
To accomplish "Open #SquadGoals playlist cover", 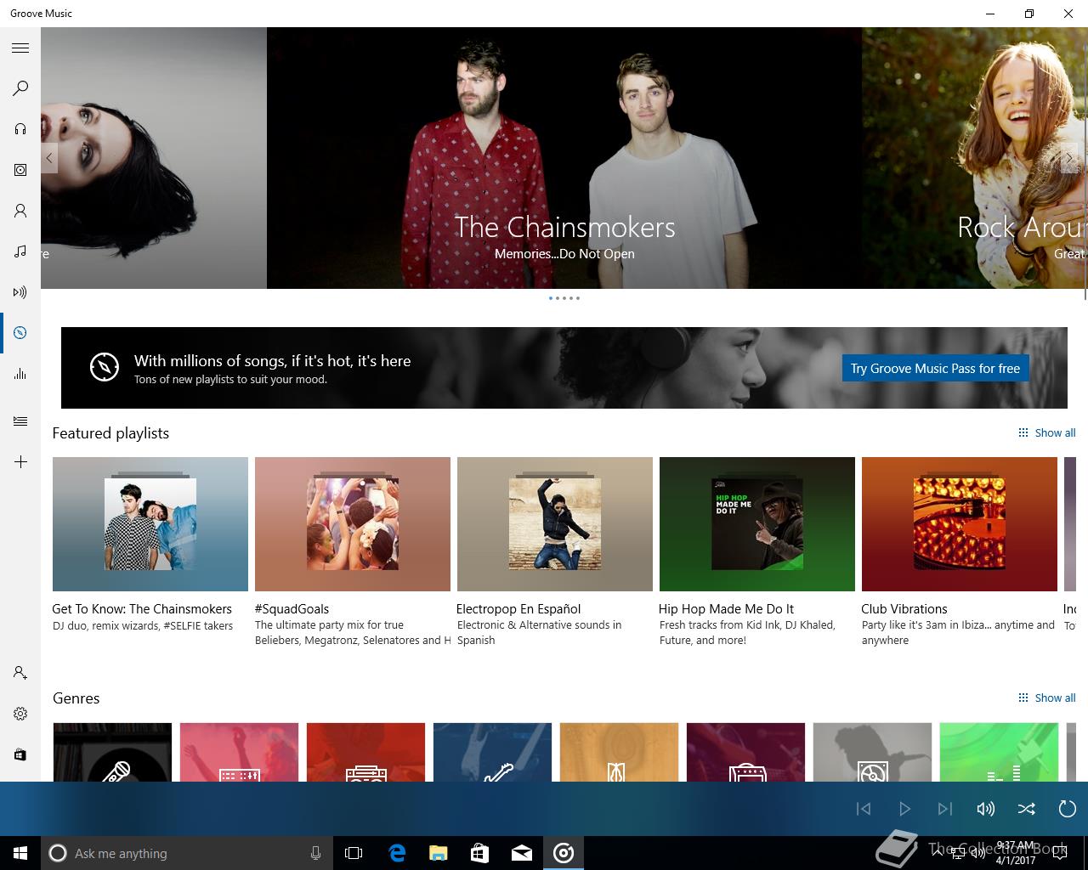I will 353,524.
